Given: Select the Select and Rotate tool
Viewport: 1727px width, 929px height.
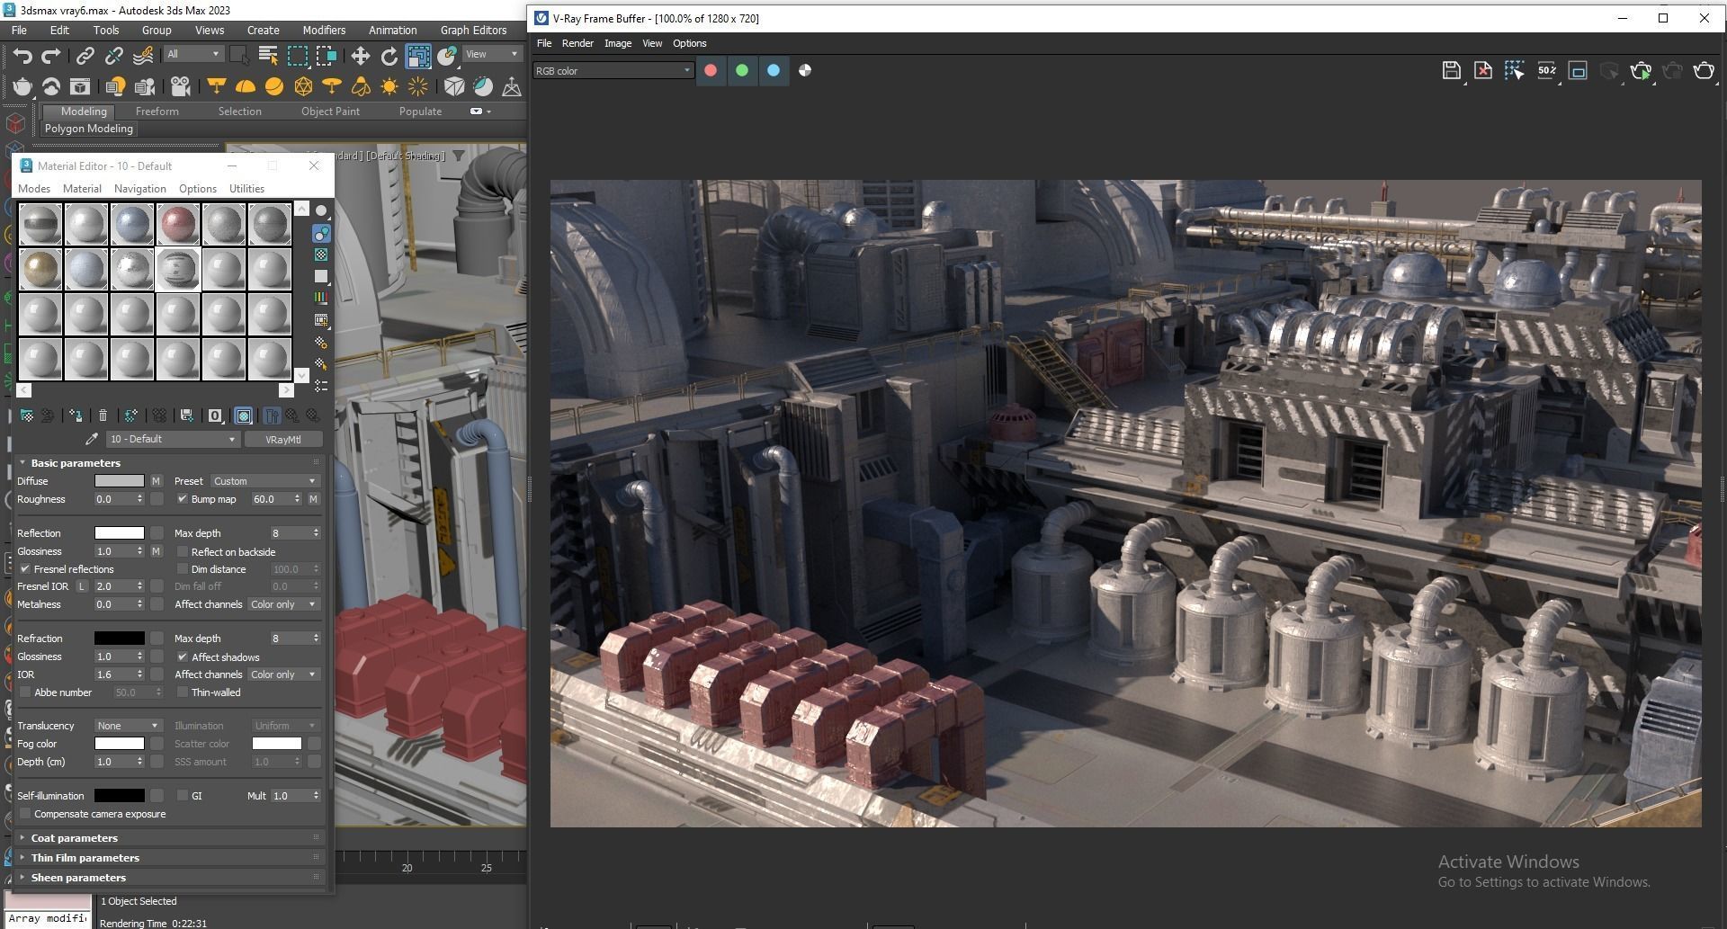Looking at the screenshot, I should 389,56.
